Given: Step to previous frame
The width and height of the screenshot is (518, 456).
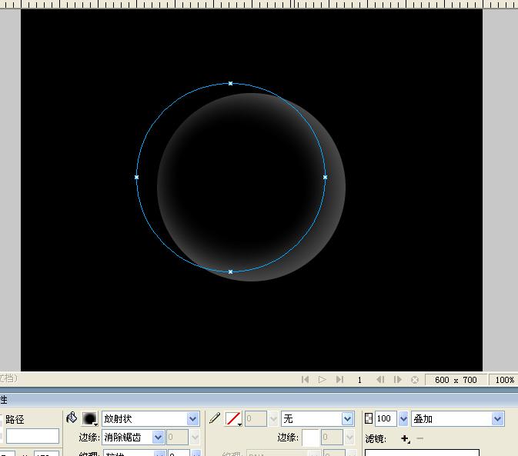Looking at the screenshot, I should pyautogui.click(x=380, y=379).
